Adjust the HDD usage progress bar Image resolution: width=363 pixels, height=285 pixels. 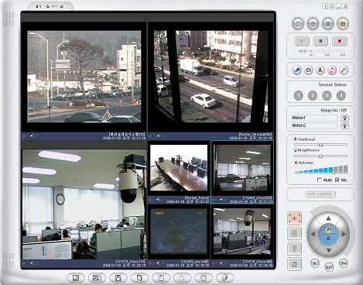(327, 51)
